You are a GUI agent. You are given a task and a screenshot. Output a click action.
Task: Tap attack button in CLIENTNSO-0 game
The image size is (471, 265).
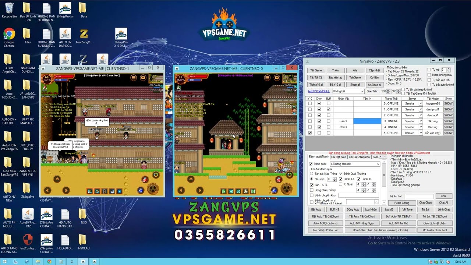(x=286, y=189)
